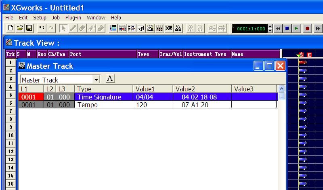The width and height of the screenshot is (323, 190).
Task: Click the Type column header in Master Track
Action: [x=104, y=89]
